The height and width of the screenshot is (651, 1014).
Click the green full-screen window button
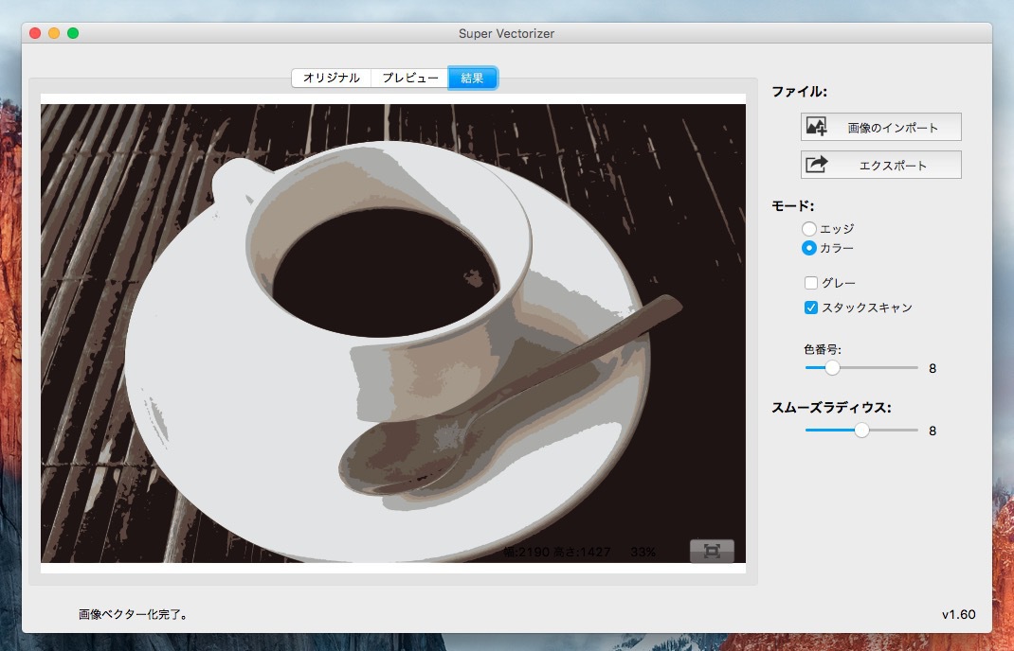tap(73, 33)
